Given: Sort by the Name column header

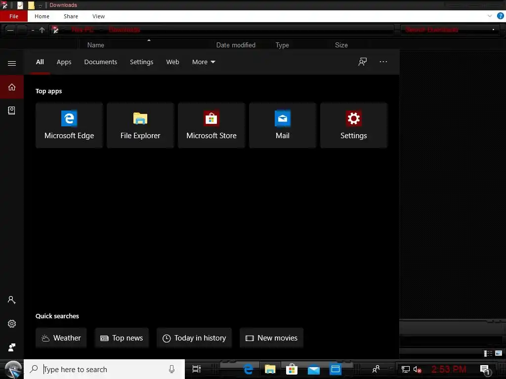Looking at the screenshot, I should pos(95,45).
